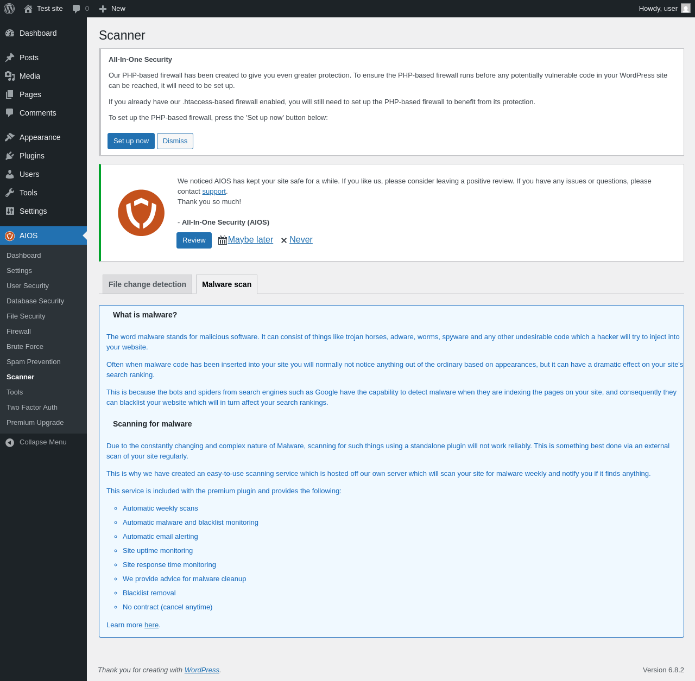This screenshot has height=681, width=695.
Task: Click the calendar icon beside Maybe later
Action: [x=223, y=240]
